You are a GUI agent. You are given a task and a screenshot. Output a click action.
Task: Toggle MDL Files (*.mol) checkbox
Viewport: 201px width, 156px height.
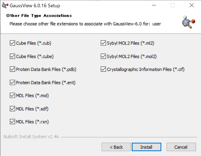pyautogui.click(x=12, y=95)
